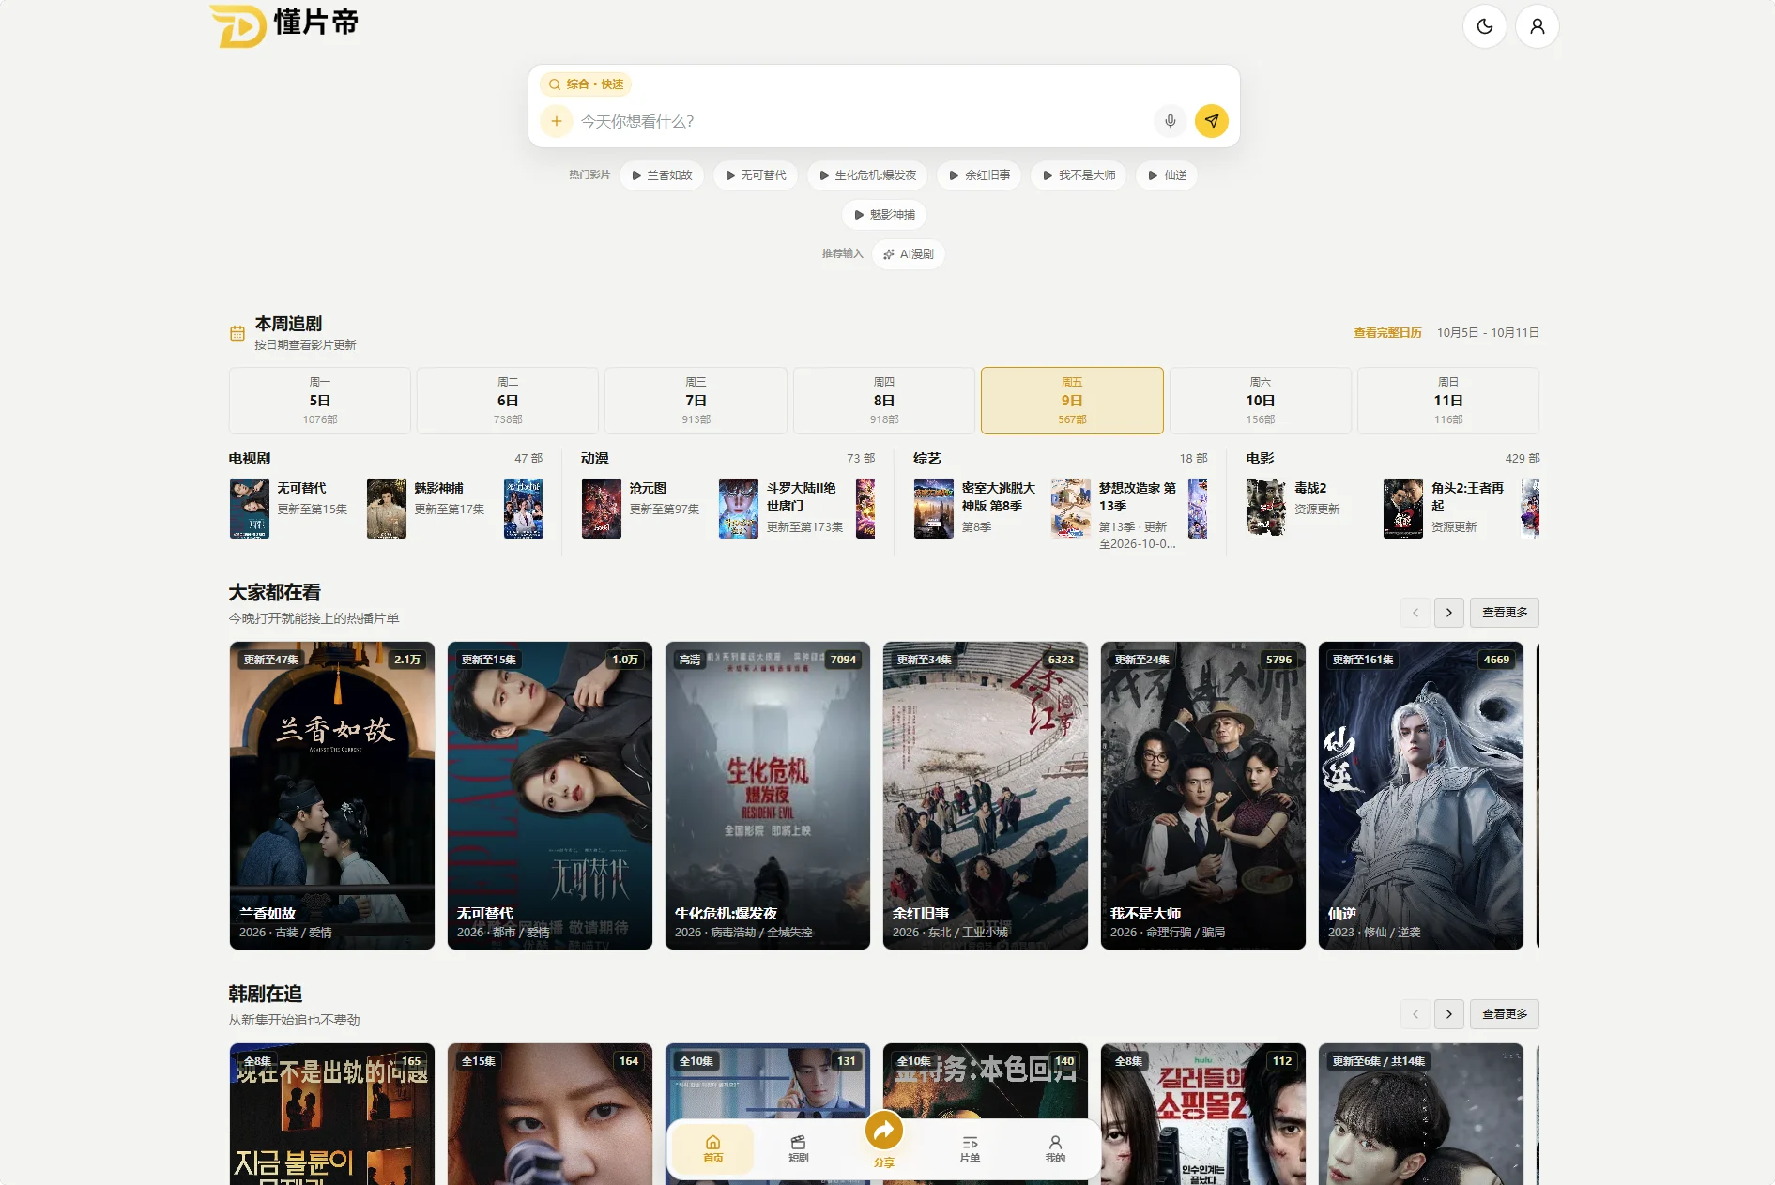Pick hot film tag 仙逆
1775x1185 pixels.
point(1167,175)
